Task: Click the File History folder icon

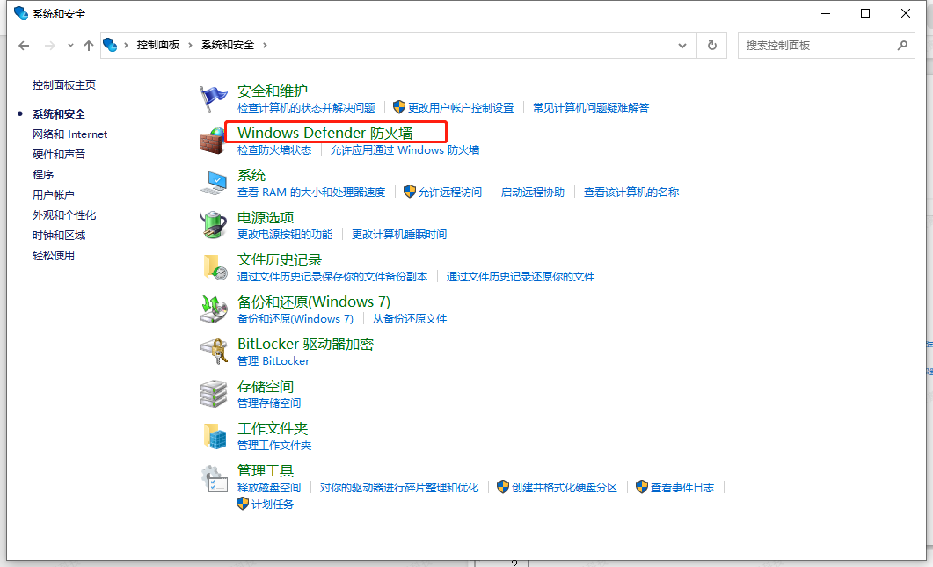Action: click(215, 268)
